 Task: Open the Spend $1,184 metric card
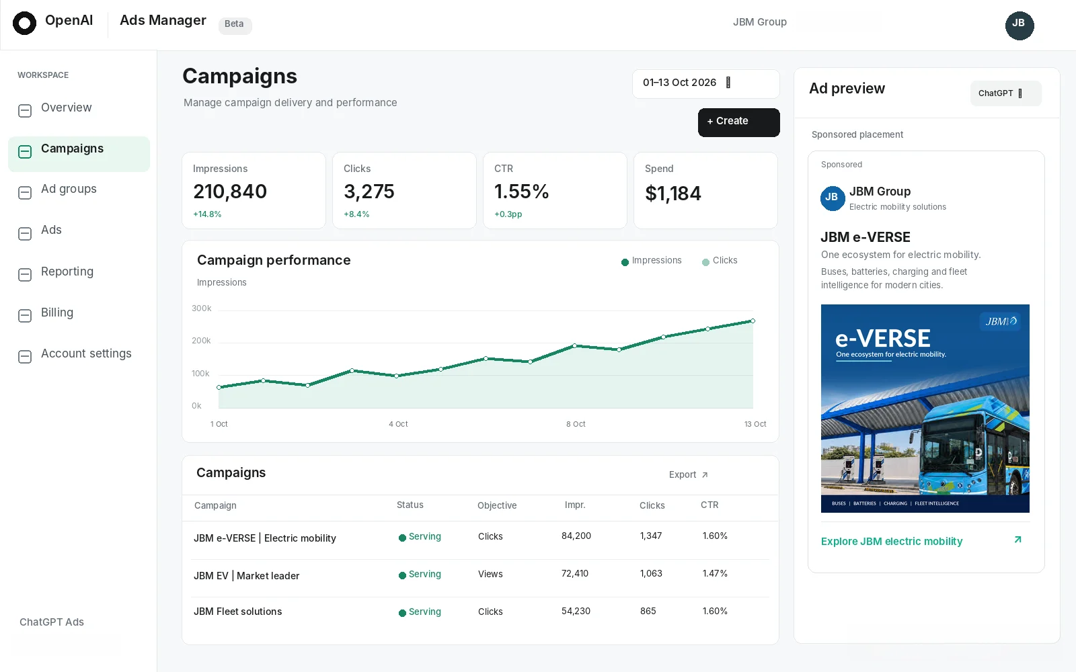click(705, 190)
